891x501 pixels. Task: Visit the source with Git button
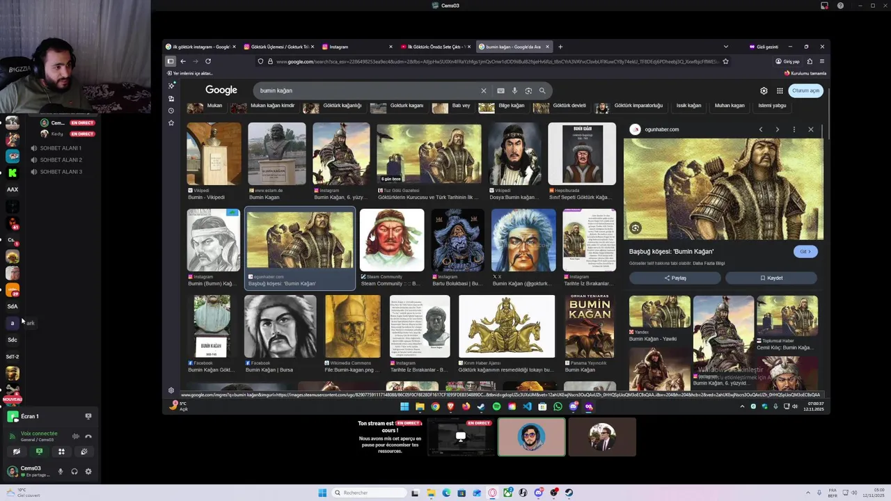[x=805, y=251]
